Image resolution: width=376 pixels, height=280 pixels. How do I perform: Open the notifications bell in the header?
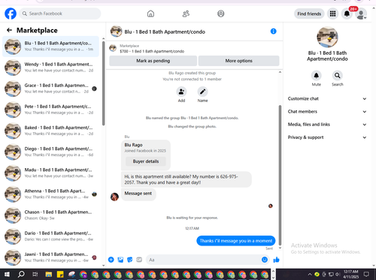(x=347, y=14)
